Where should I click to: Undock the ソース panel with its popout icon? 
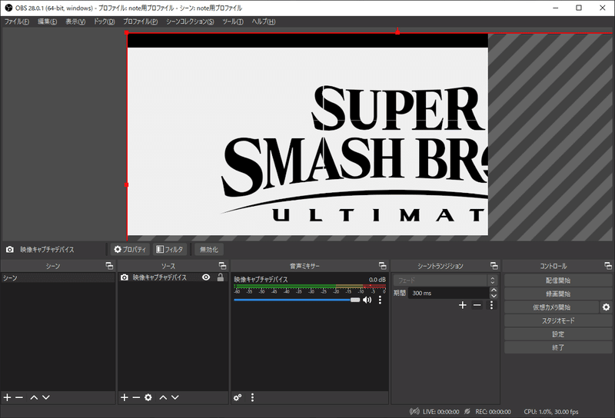point(222,266)
